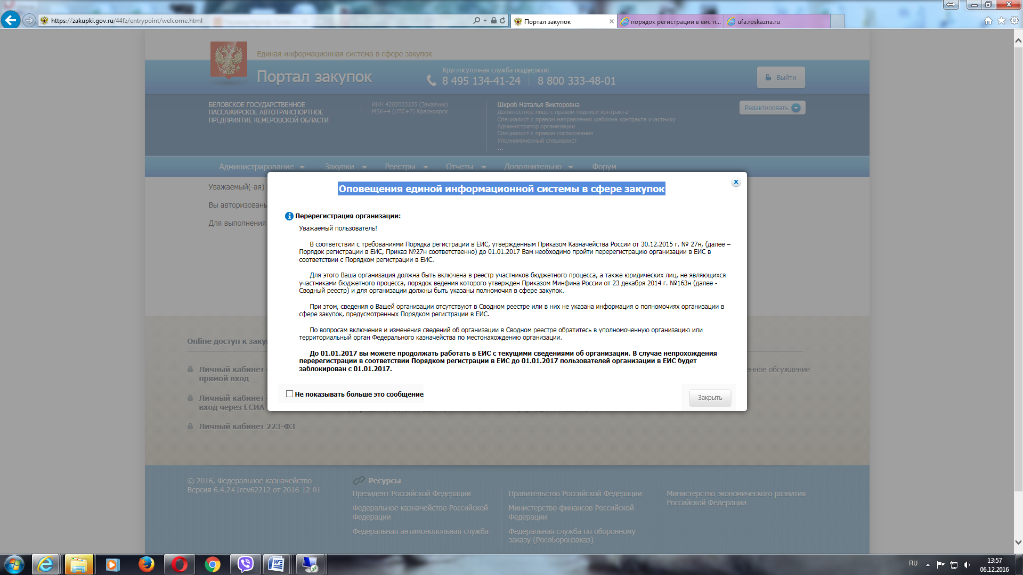Launch Google Chrome from the taskbar
This screenshot has width=1023, height=575.
[212, 564]
